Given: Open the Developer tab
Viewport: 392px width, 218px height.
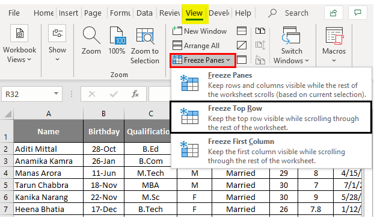Looking at the screenshot, I should click(x=219, y=13).
